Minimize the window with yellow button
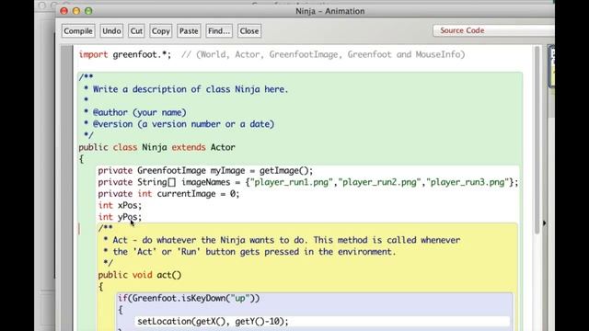 point(76,11)
